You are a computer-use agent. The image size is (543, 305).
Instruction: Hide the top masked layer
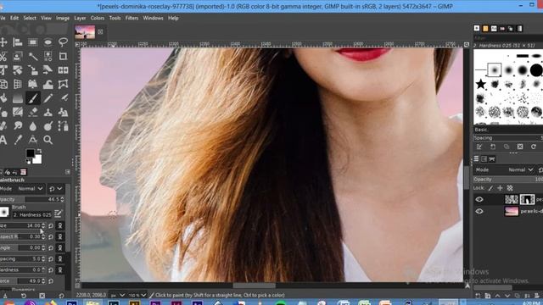[479, 199]
